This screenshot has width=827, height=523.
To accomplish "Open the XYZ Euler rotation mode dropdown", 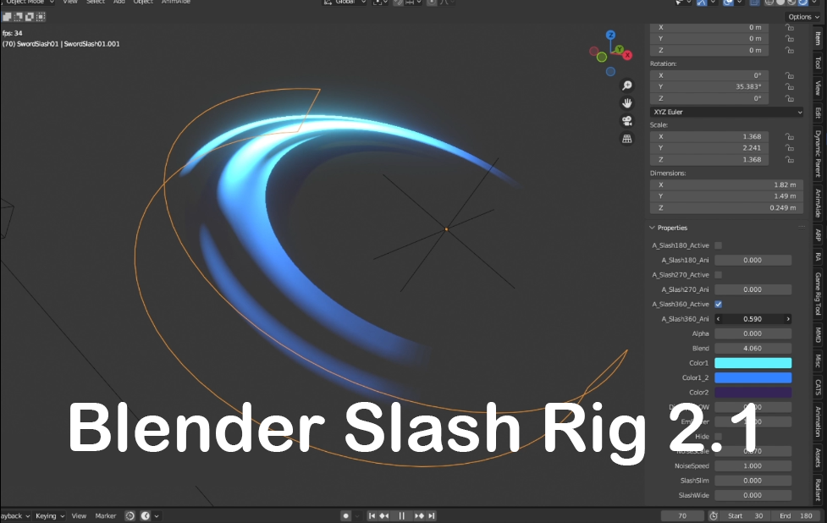I will pos(727,113).
